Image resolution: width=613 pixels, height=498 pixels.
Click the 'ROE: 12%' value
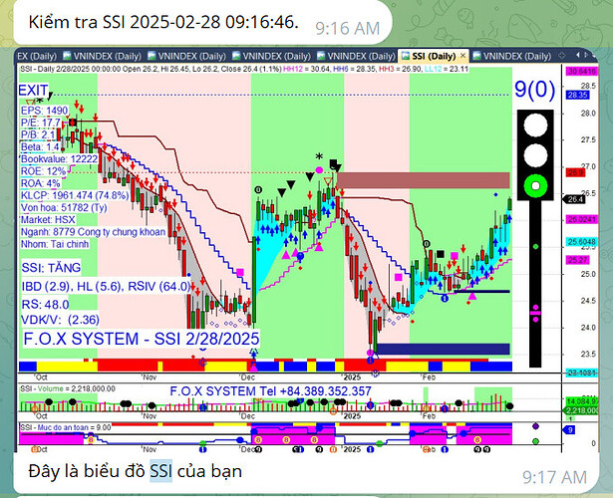coord(43,171)
